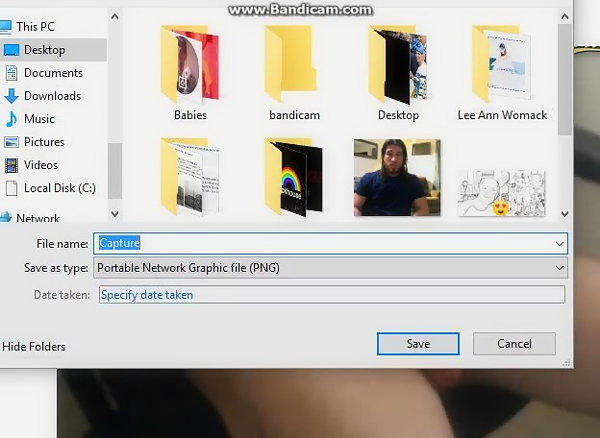Select This PC in navigation tree
Screen dimensions: 600x438
pyautogui.click(x=36, y=27)
